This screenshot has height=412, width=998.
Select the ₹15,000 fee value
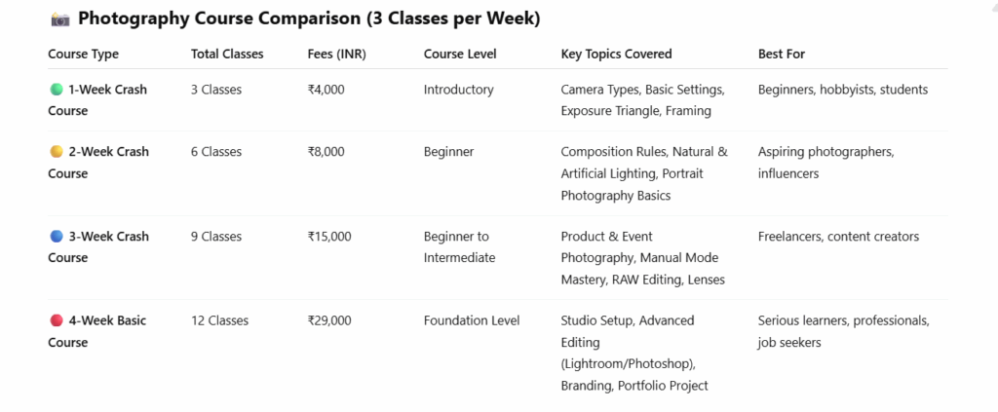point(329,237)
